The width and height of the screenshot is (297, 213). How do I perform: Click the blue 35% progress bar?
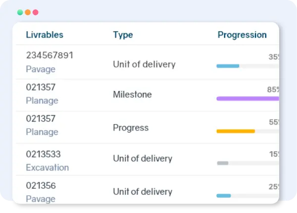(x=228, y=66)
